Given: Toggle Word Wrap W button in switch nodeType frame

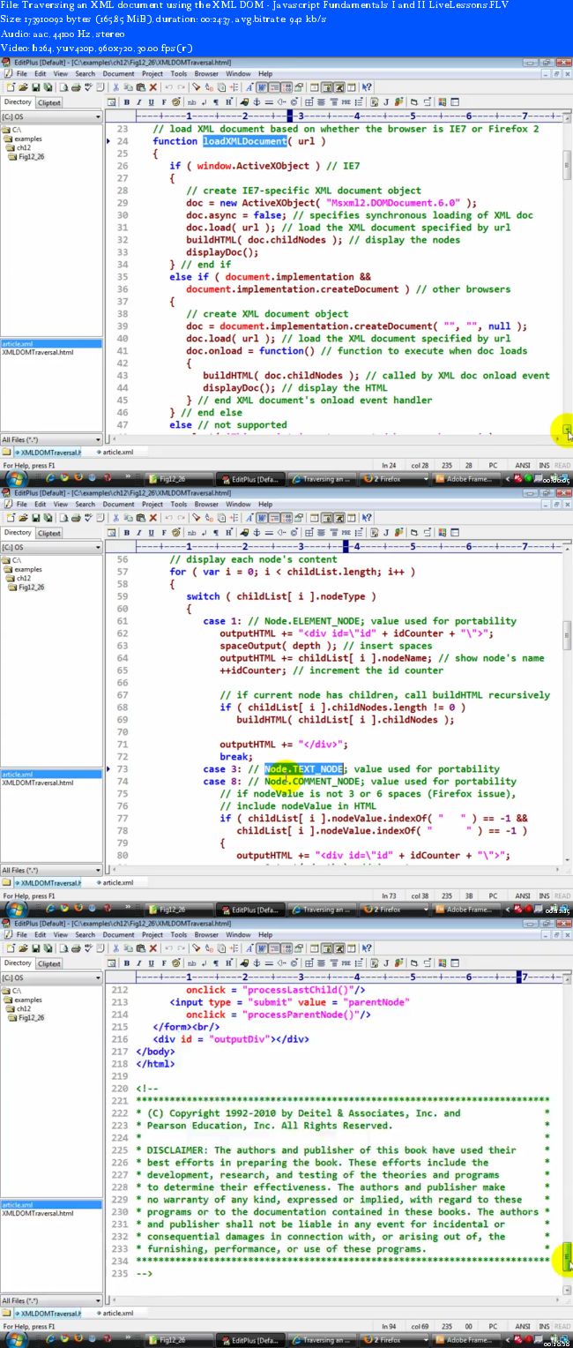Looking at the screenshot, I should [x=261, y=518].
